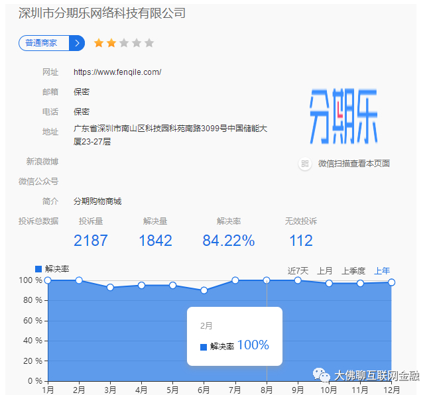
Task: Click the 10月 data point on the chart
Action: 329,283
